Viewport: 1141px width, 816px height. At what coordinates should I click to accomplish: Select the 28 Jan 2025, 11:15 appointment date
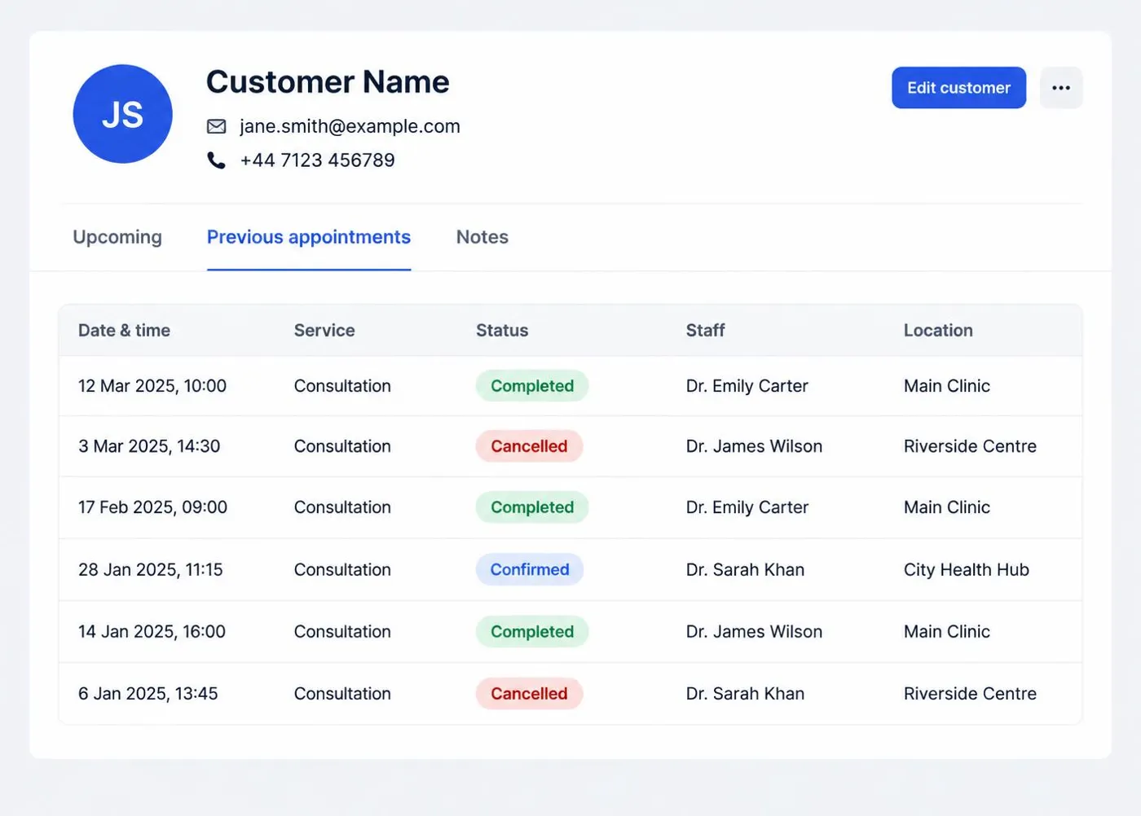click(x=151, y=570)
